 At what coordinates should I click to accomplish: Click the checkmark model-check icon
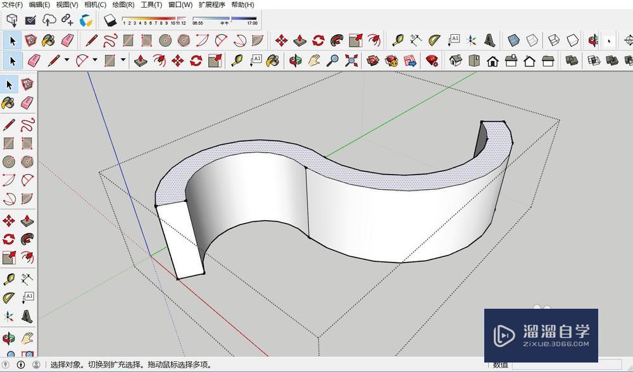[30, 20]
